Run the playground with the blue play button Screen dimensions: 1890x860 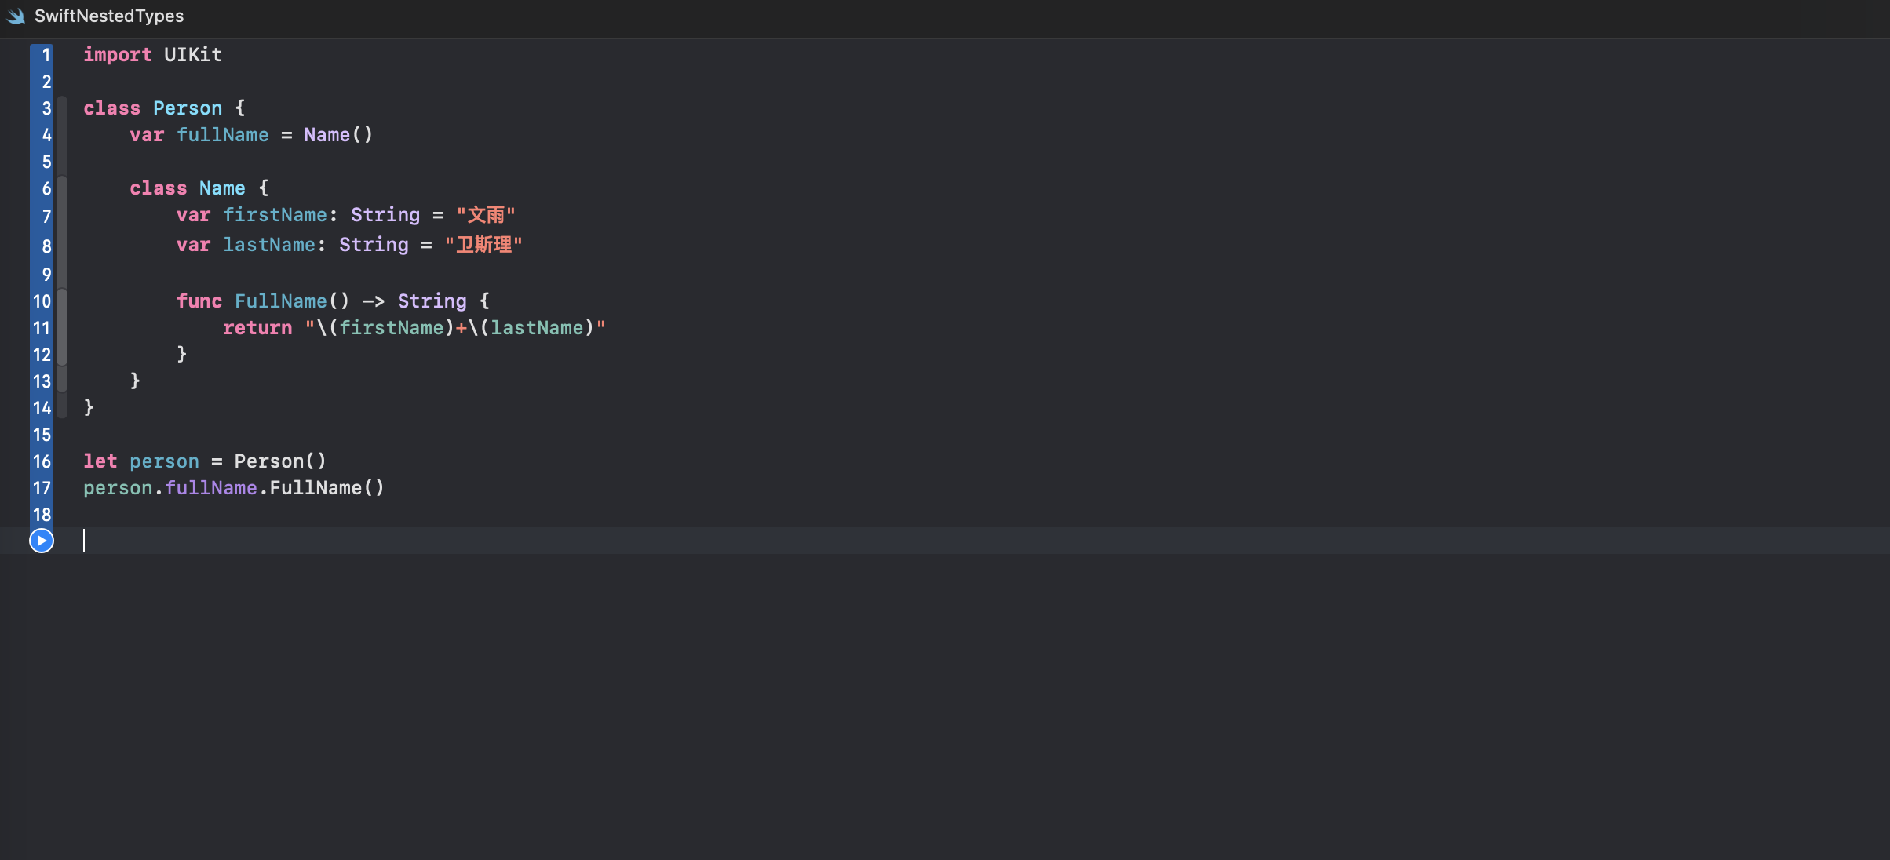[42, 541]
